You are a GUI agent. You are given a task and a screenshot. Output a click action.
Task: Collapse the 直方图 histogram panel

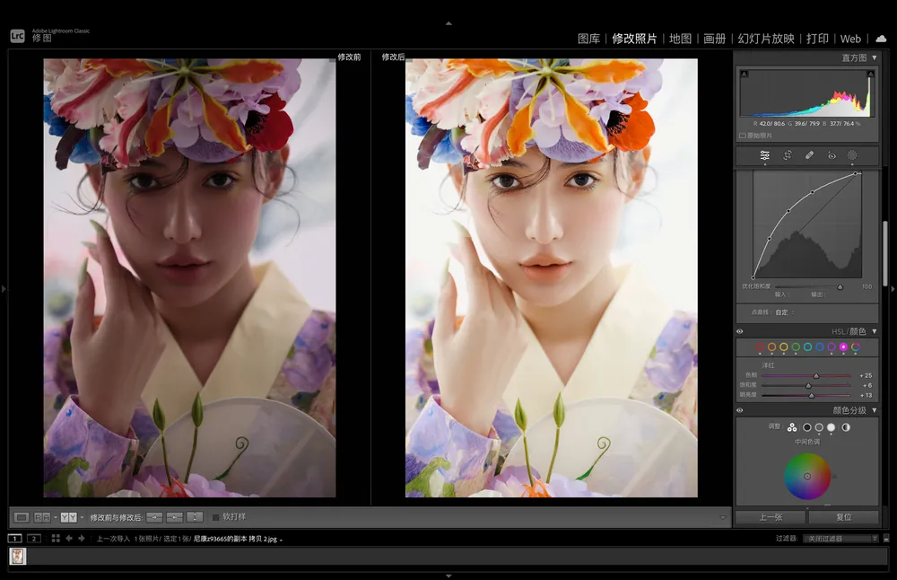(875, 57)
